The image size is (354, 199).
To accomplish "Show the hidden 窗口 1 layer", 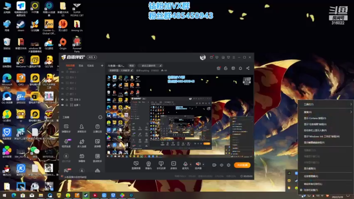I will 62,94.
